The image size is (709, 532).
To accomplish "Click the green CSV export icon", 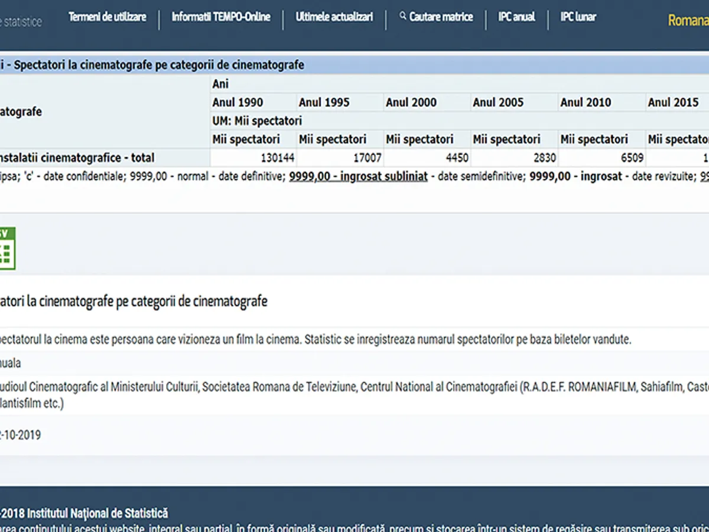I will pos(6,248).
